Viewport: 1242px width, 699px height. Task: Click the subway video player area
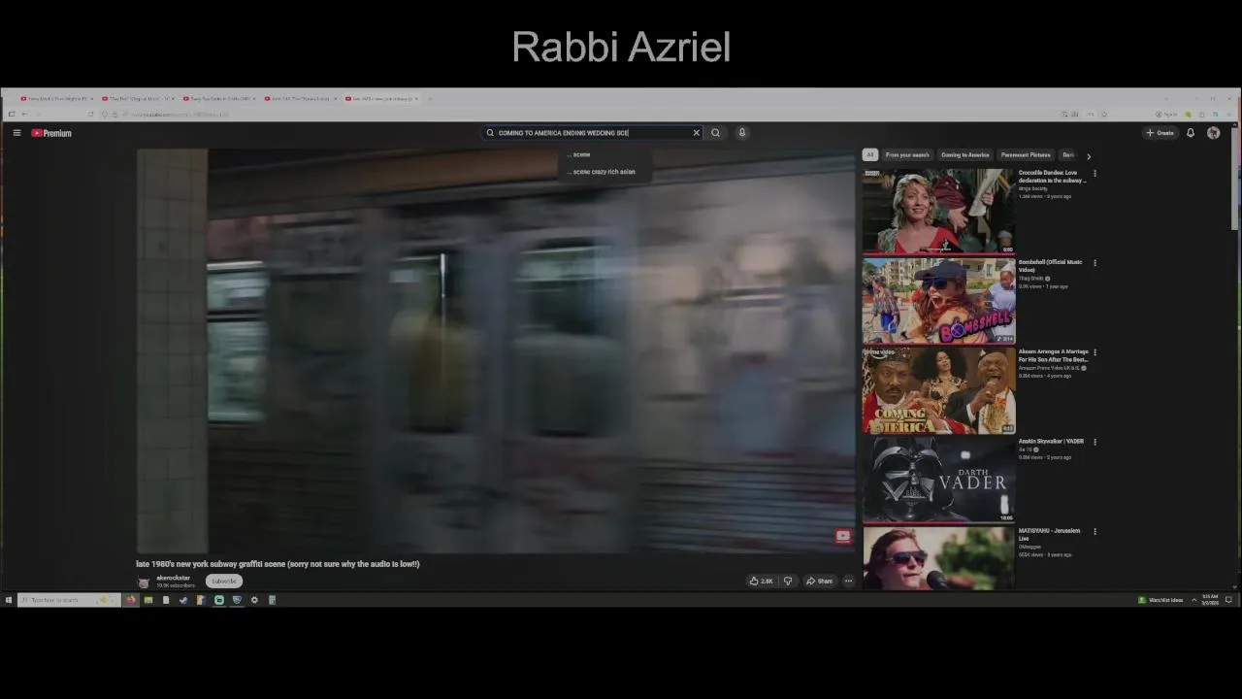pos(495,350)
